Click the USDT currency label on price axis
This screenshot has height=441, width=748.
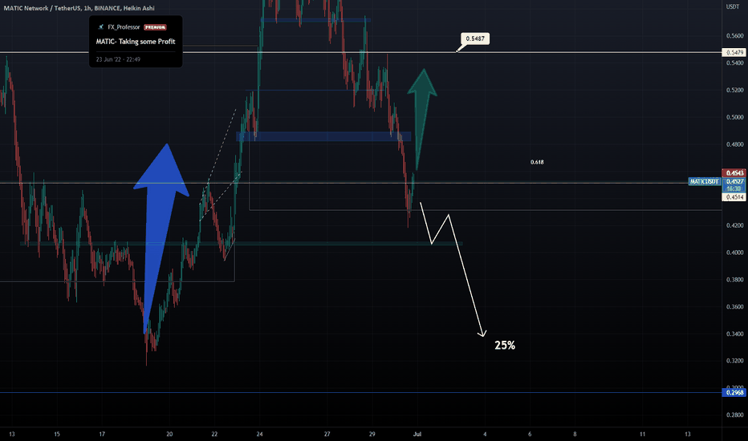coord(732,6)
